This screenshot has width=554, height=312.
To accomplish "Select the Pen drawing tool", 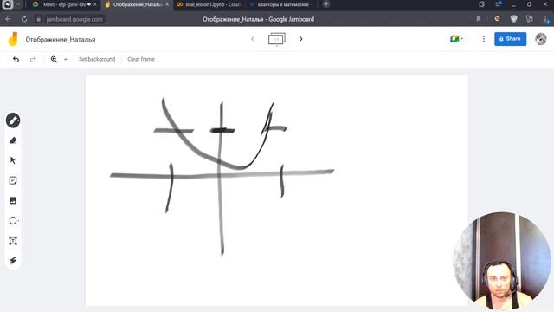I will tap(13, 120).
